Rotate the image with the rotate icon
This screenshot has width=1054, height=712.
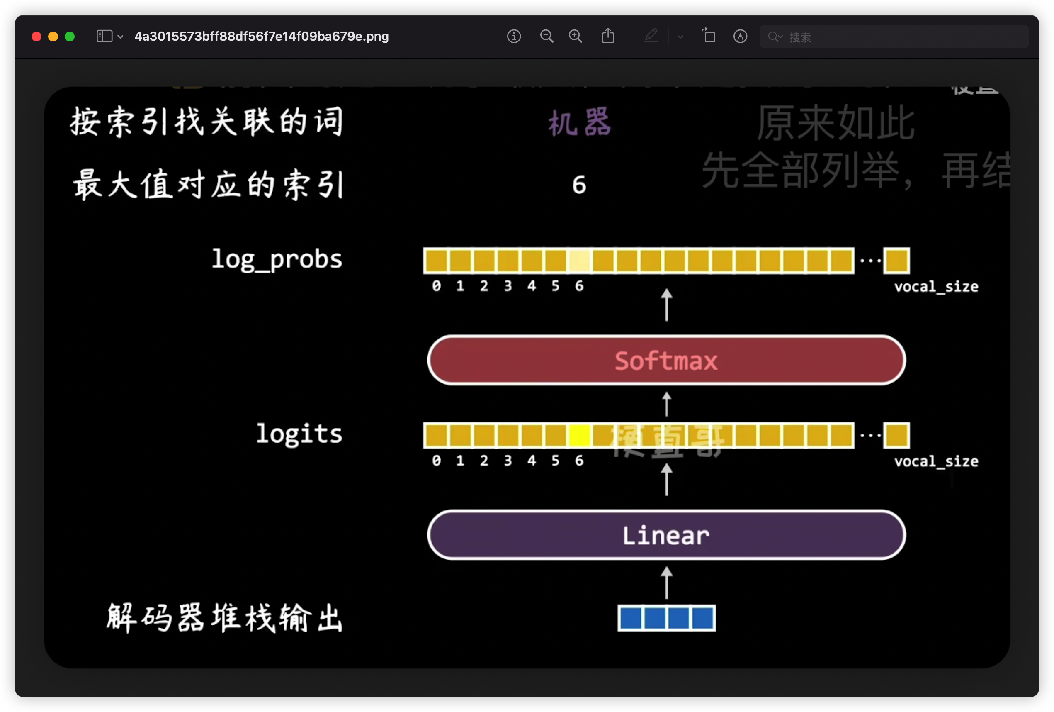point(709,36)
